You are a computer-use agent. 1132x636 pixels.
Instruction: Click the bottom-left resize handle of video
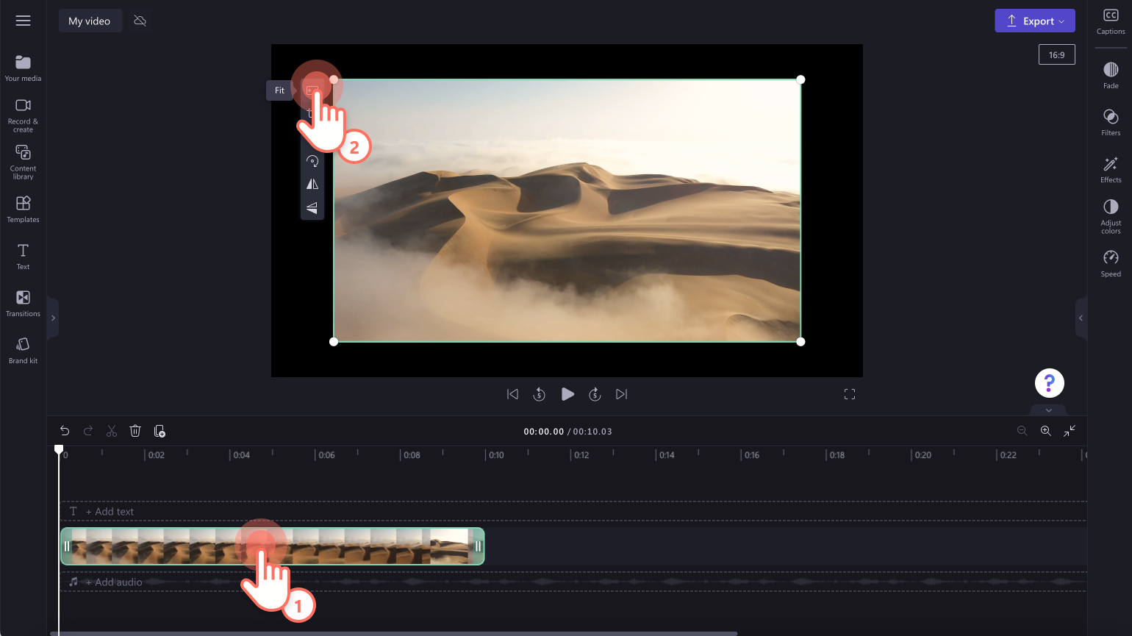pyautogui.click(x=334, y=341)
